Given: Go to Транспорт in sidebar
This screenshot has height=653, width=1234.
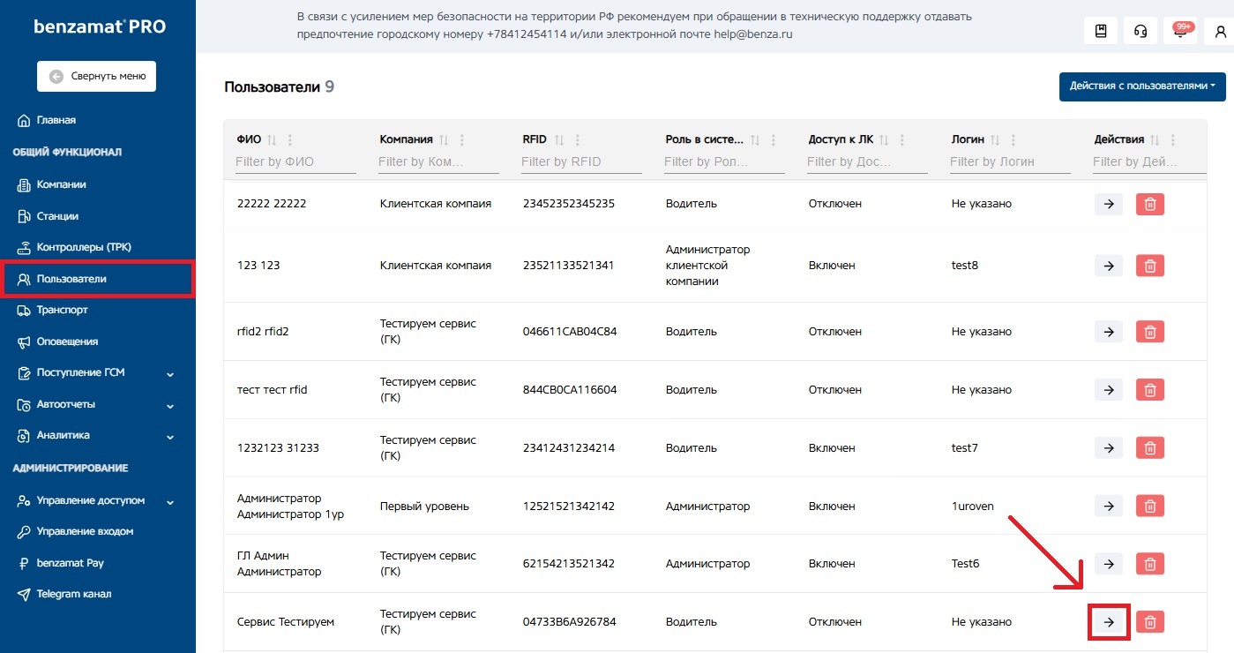Looking at the screenshot, I should pyautogui.click(x=62, y=310).
